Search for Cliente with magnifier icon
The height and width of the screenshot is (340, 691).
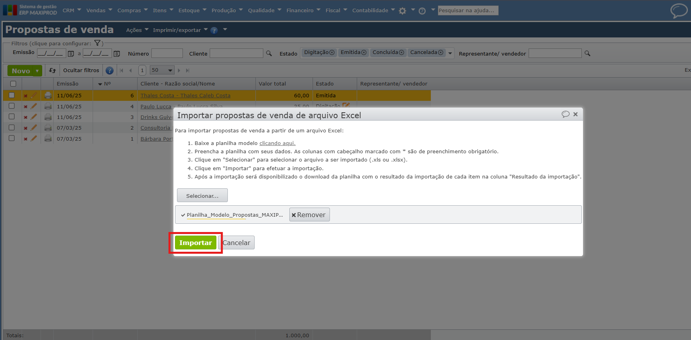click(269, 53)
